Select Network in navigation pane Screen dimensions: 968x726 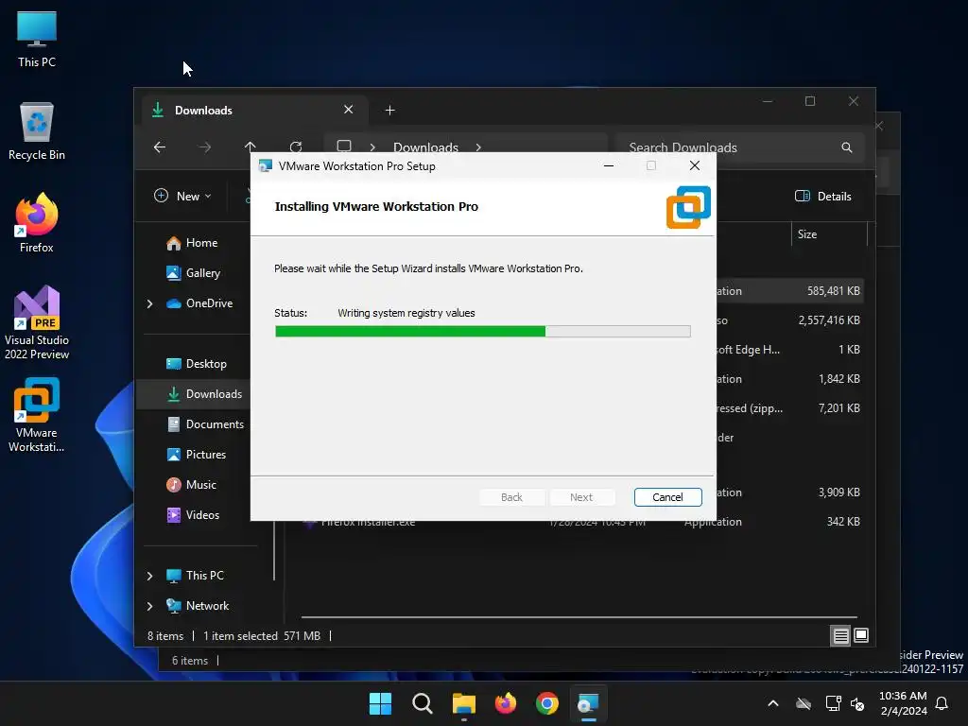point(198,606)
